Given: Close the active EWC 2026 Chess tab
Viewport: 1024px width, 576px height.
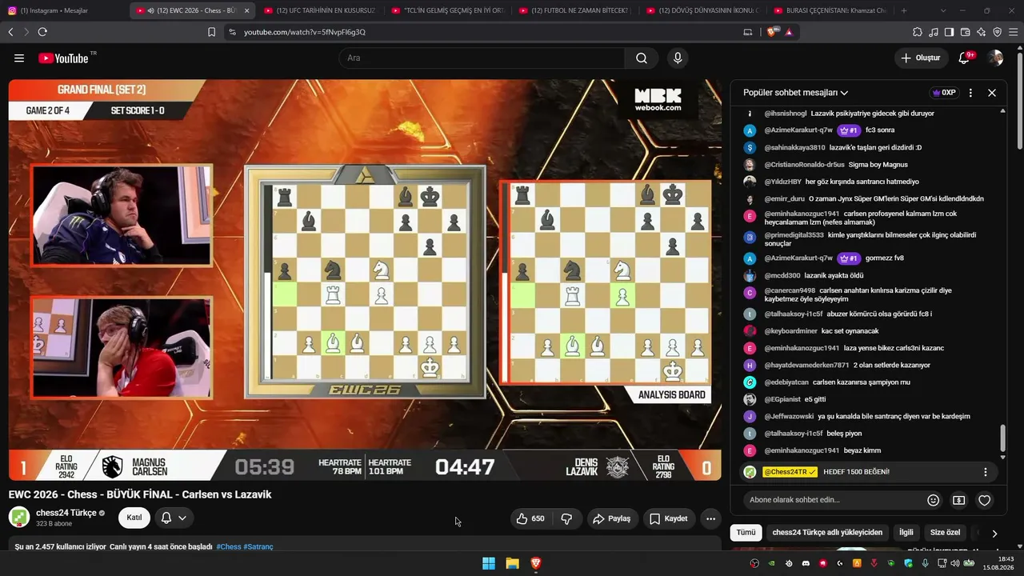Looking at the screenshot, I should pos(246,10).
